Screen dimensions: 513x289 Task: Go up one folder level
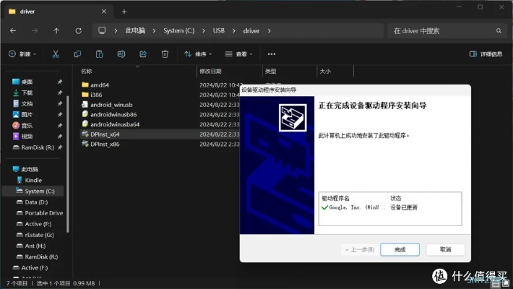point(56,31)
